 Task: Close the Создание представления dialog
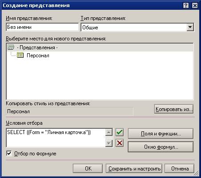[195, 6]
